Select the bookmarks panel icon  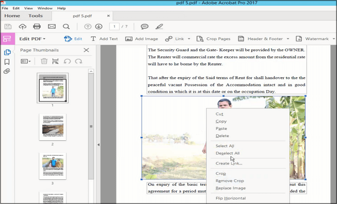click(7, 62)
